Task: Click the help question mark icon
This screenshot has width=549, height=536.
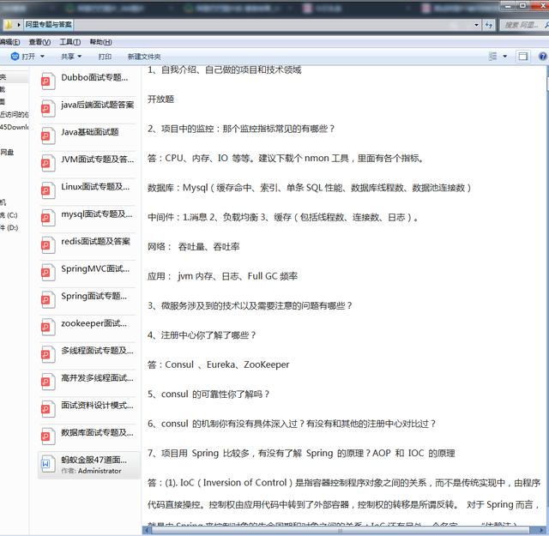Action: tap(543, 57)
